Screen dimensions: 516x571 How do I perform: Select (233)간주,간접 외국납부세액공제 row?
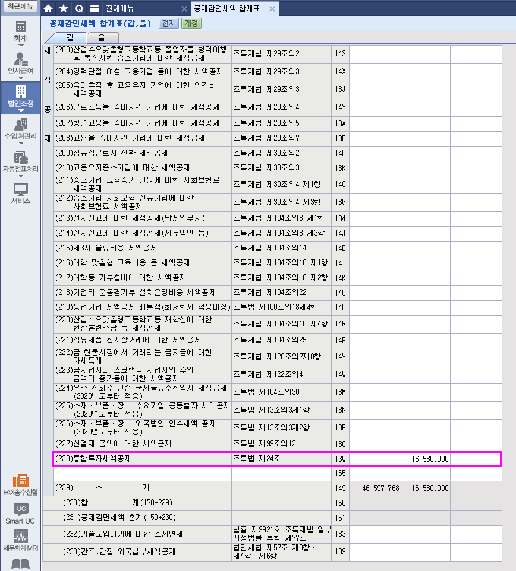pos(272,552)
